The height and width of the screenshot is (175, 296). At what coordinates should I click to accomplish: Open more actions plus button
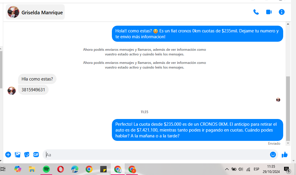coord(8,155)
